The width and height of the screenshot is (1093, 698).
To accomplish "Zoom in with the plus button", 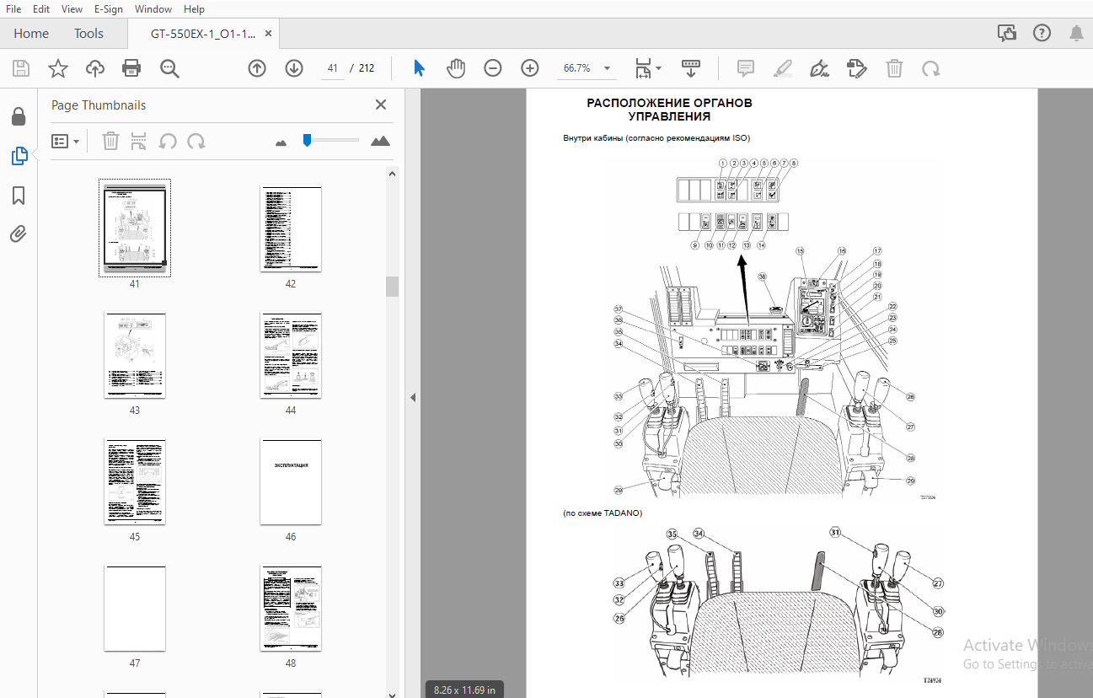I will [529, 68].
